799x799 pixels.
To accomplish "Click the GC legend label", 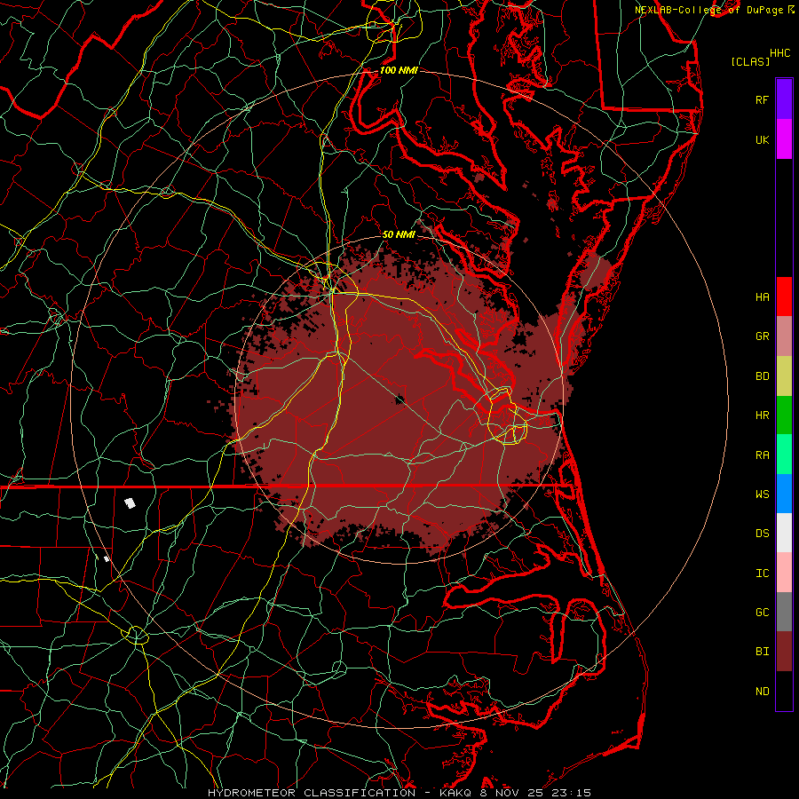I will click(762, 613).
